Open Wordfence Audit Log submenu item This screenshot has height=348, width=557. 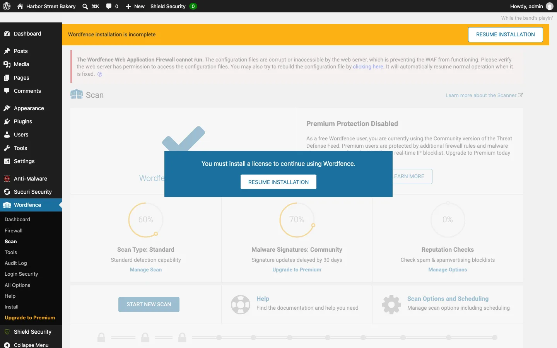point(16,263)
